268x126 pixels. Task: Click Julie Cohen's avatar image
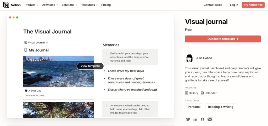pos(189,58)
